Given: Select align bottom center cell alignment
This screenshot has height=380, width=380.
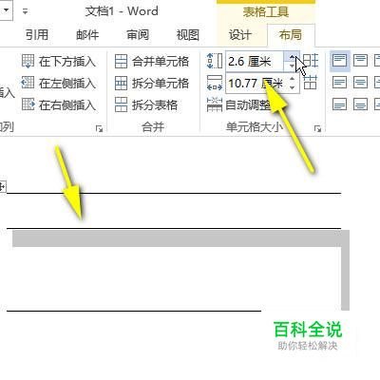Looking at the screenshot, I should pos(360,104).
